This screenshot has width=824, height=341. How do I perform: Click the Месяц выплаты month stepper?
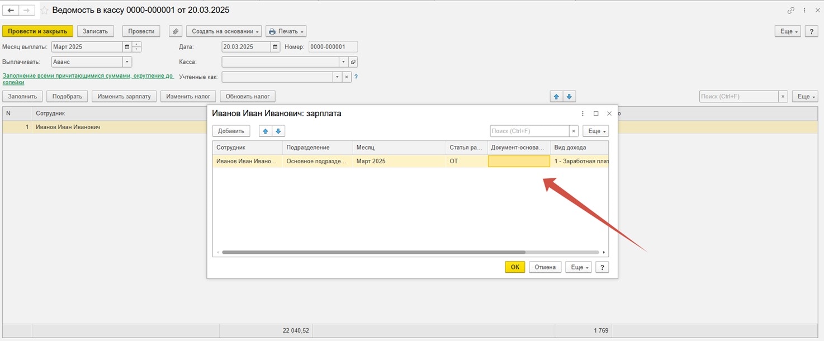pos(137,47)
